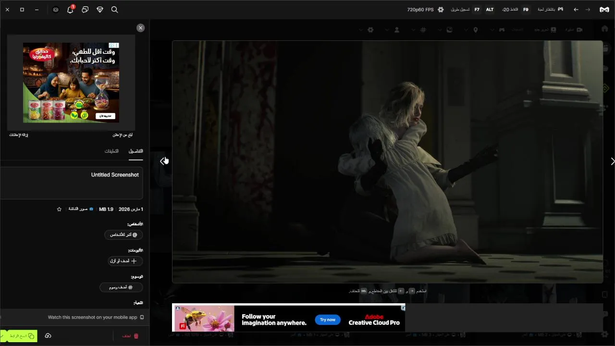Go back with the left arrow
Screen dimensions: 615x346
[576, 10]
